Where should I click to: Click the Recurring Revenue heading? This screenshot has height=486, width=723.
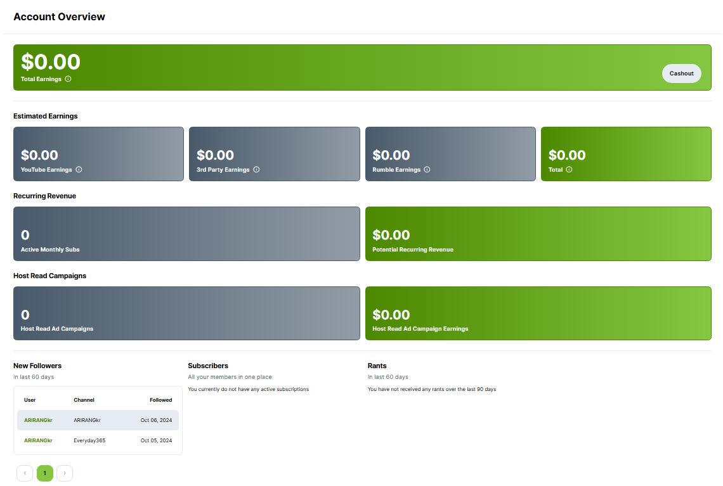click(45, 196)
